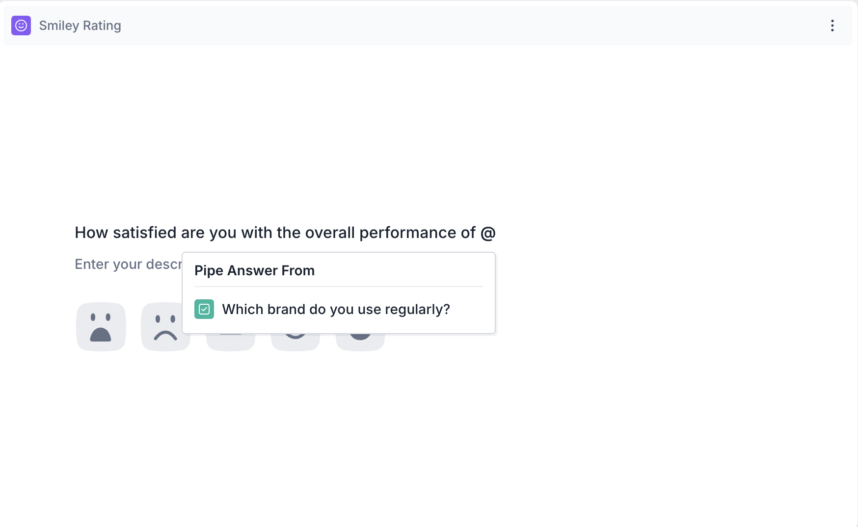This screenshot has height=527, width=858.
Task: Click the word "From" in the popup title
Action: coord(298,270)
